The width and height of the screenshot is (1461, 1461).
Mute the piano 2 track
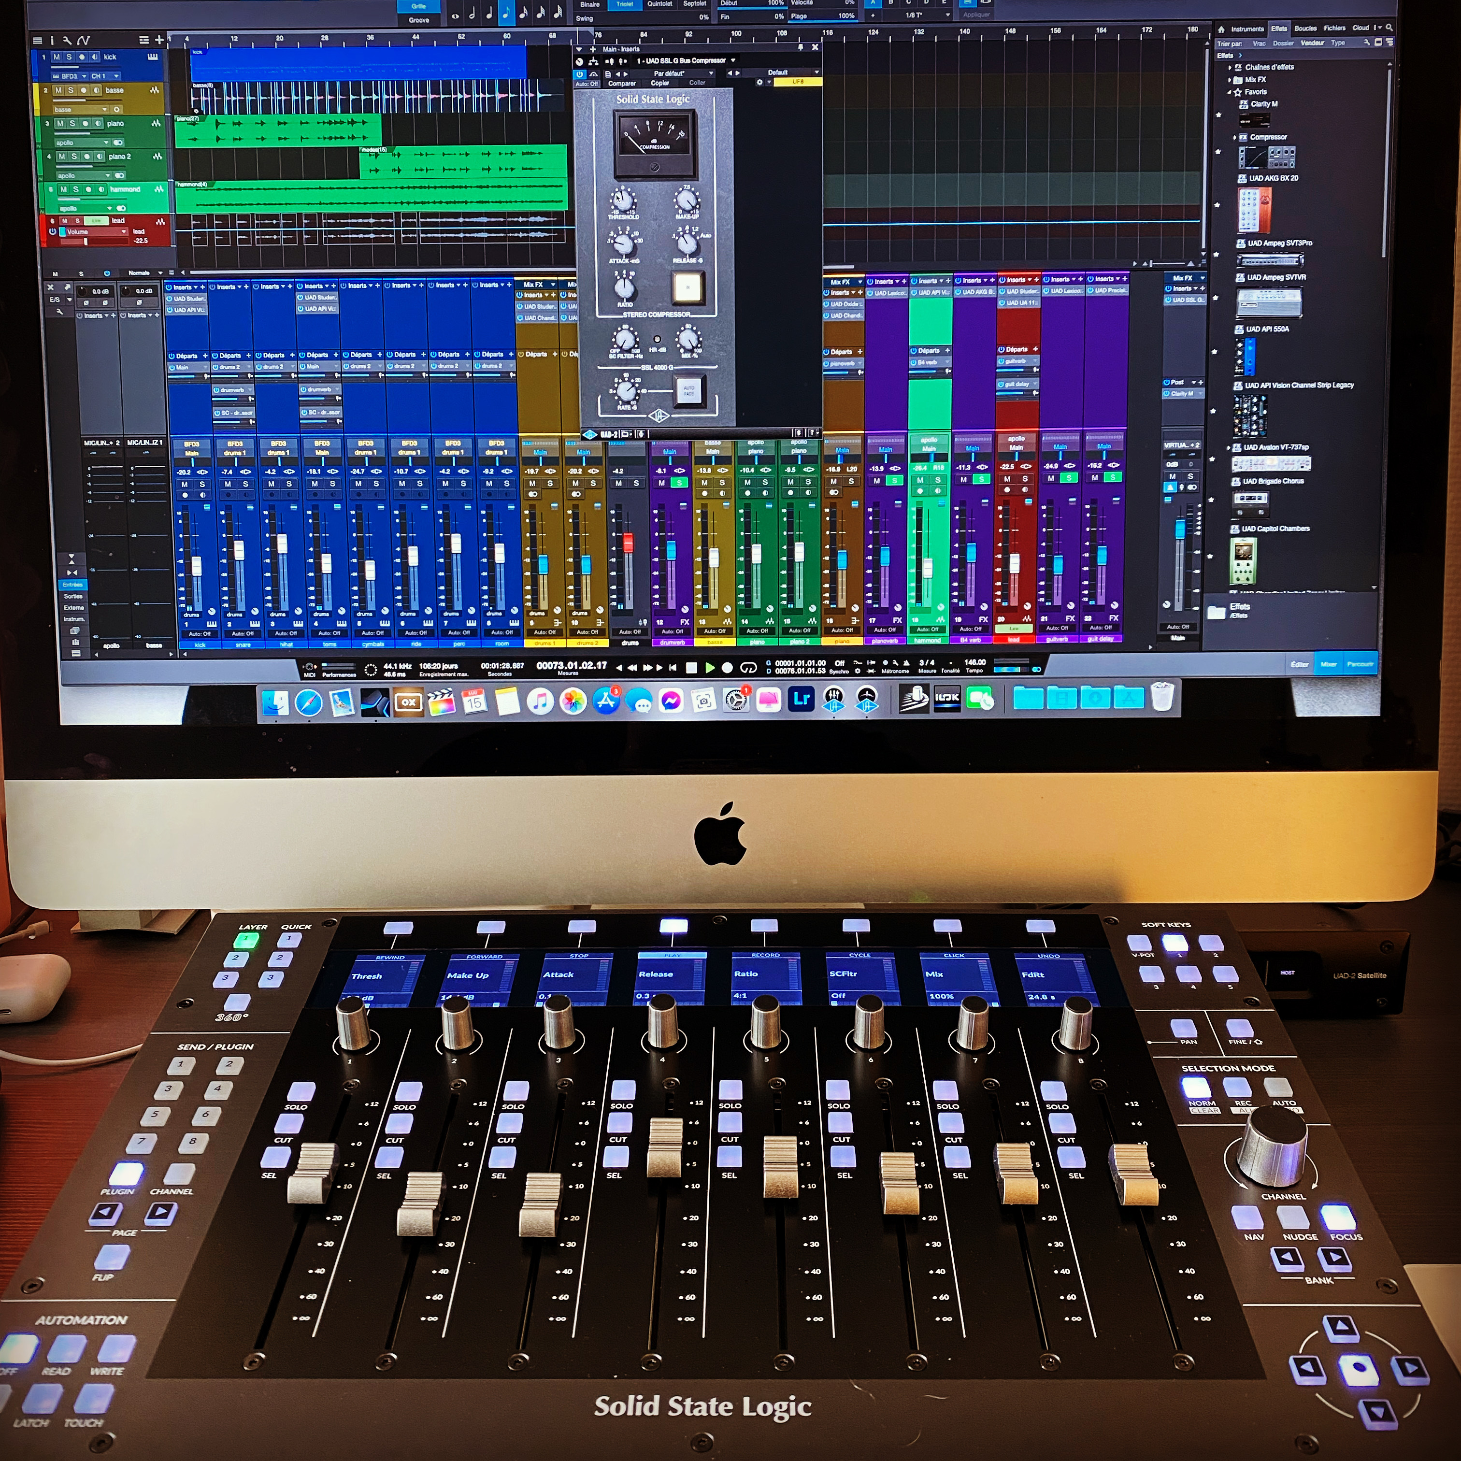tap(61, 157)
